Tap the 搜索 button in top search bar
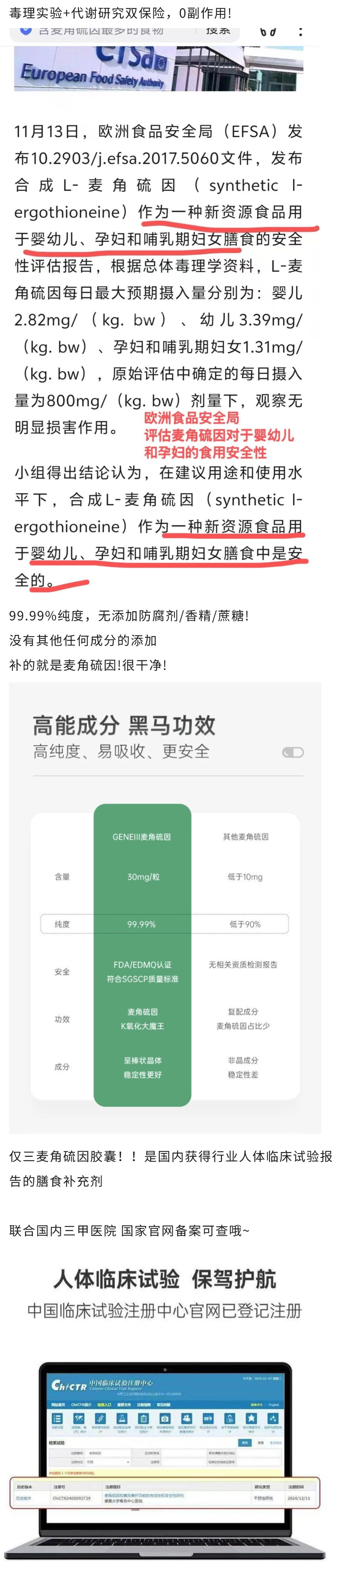Screen dimensions: 342x1578 click(x=219, y=30)
